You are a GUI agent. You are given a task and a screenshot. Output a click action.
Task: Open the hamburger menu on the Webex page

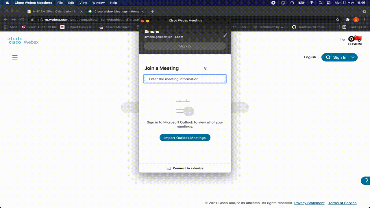coord(15,57)
